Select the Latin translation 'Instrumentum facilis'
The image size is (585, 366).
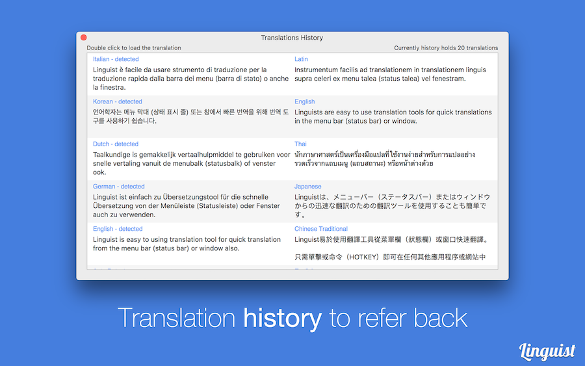coord(390,74)
